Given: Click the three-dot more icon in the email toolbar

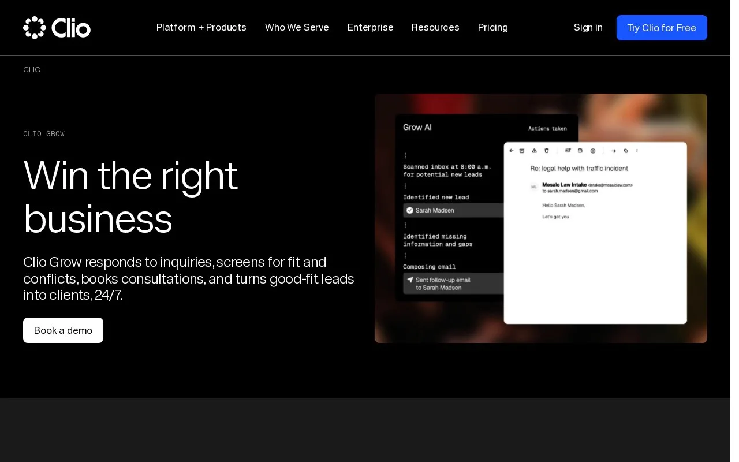Looking at the screenshot, I should coord(637,151).
